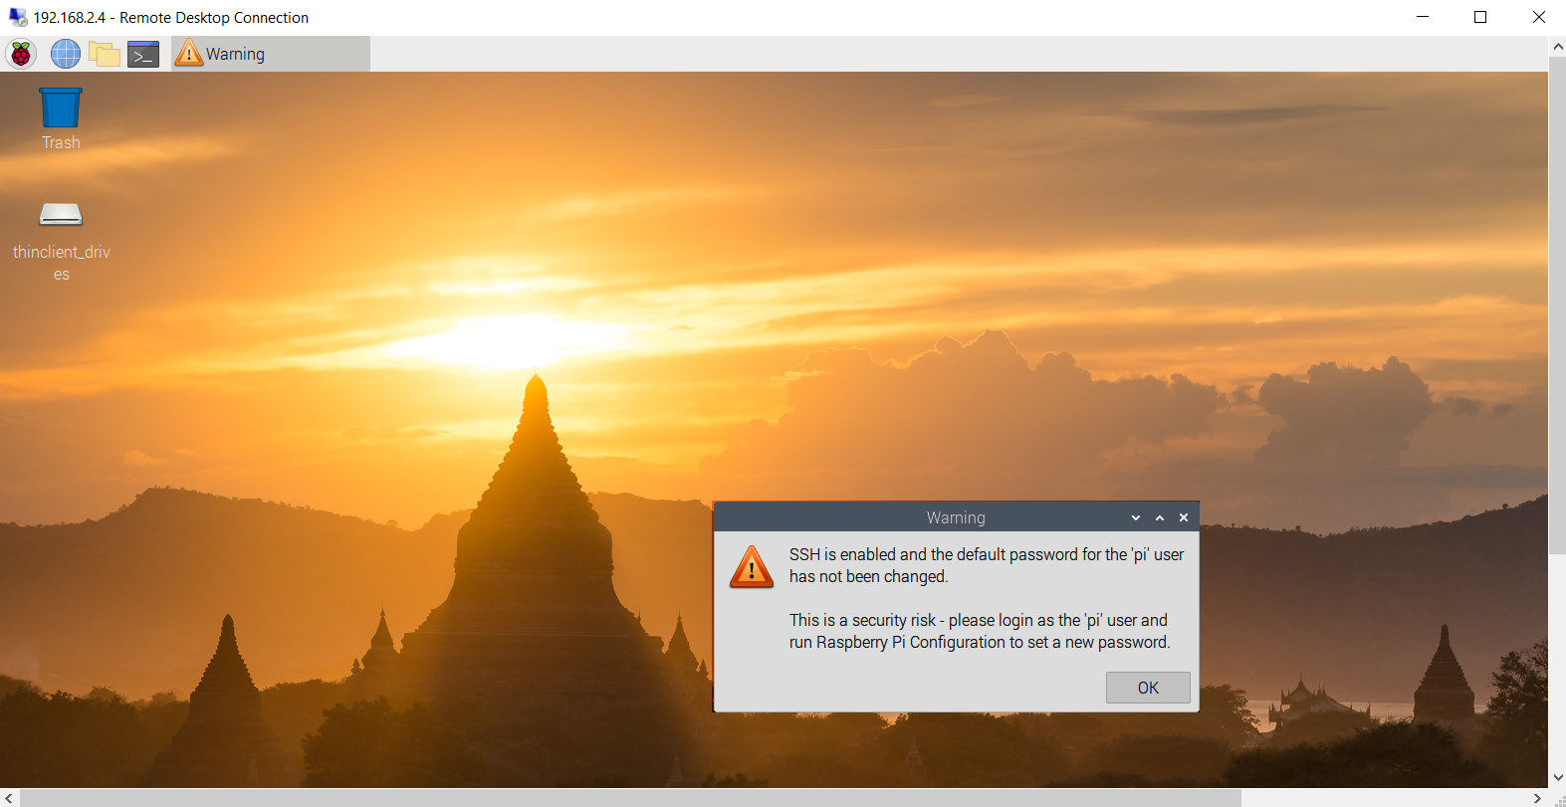This screenshot has height=807, width=1566.
Task: Open the Raspberry Pi main menu
Action: (21, 54)
